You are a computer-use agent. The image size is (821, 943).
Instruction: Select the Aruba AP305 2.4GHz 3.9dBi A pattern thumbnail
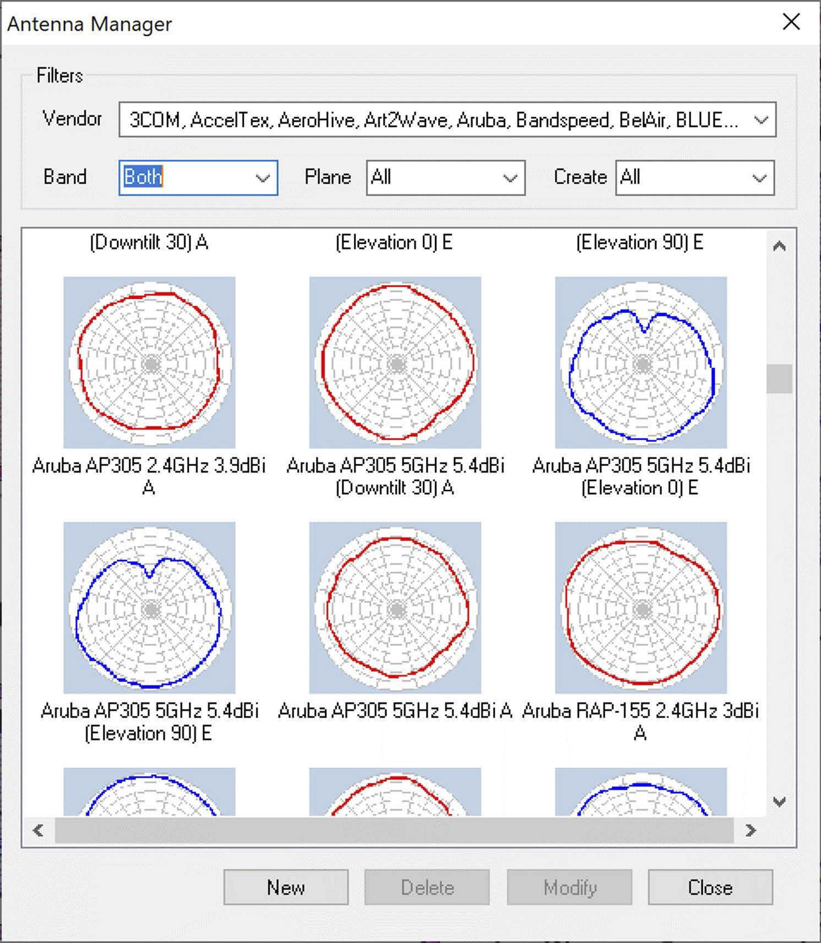[x=149, y=362]
